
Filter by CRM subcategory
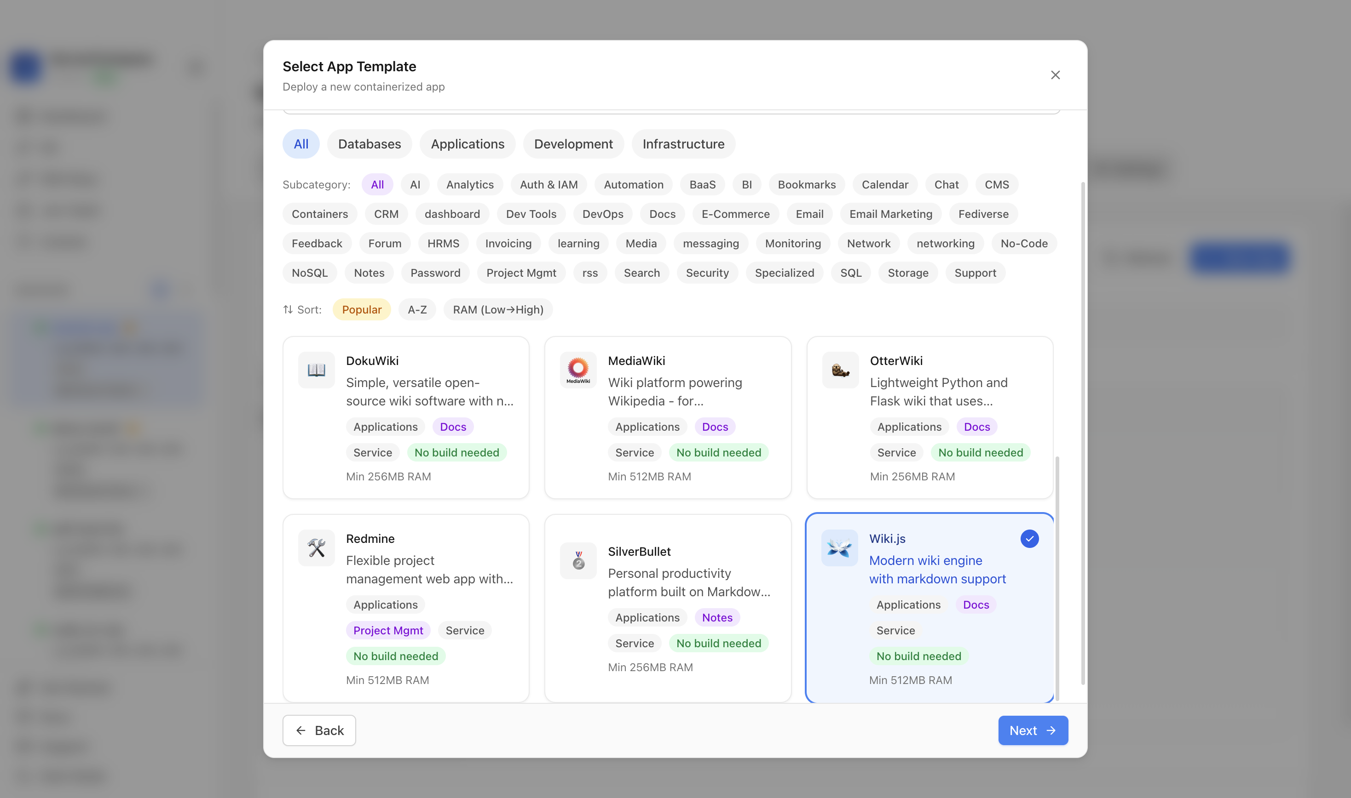click(386, 214)
